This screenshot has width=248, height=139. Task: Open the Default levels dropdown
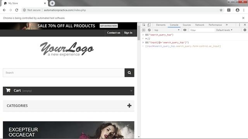[224, 30]
